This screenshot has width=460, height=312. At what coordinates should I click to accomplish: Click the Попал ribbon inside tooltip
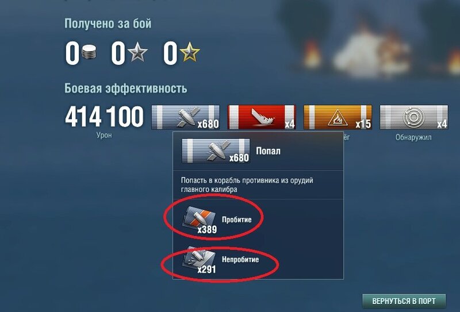[x=216, y=151]
